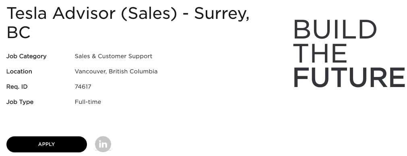407x156 pixels.
Task: Select the Req. ID label
Action: click(x=17, y=87)
